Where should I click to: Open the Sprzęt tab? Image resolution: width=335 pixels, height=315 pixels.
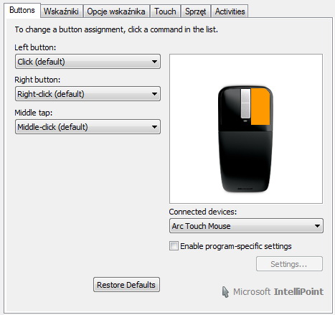196,11
